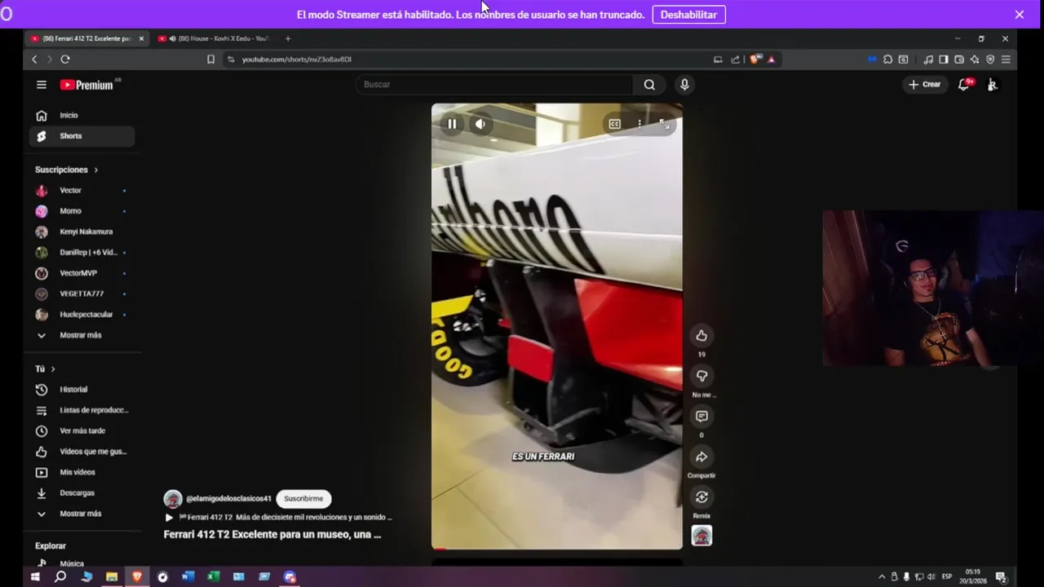Viewport: 1044px width, 587px height.
Task: Open Descargas in the sidebar
Action: click(x=82, y=493)
